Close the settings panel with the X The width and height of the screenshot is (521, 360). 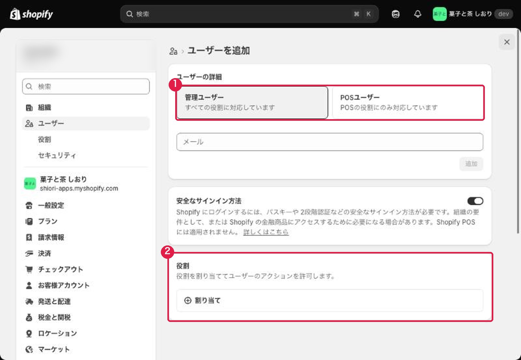[507, 42]
